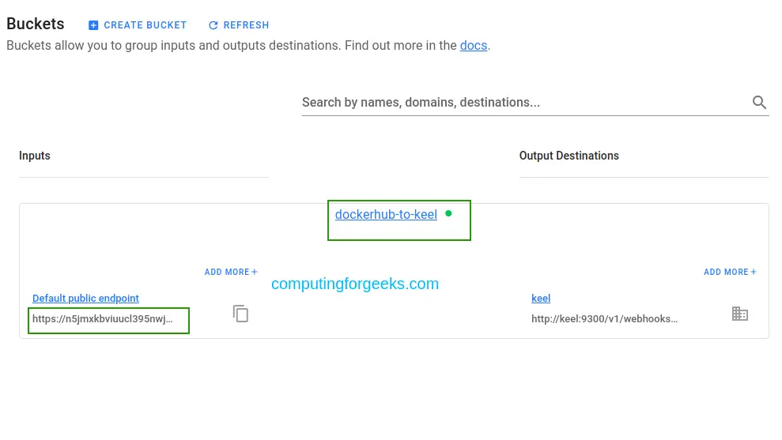This screenshot has height=440, width=782.
Task: Click the search magnifier icon
Action: click(x=759, y=102)
